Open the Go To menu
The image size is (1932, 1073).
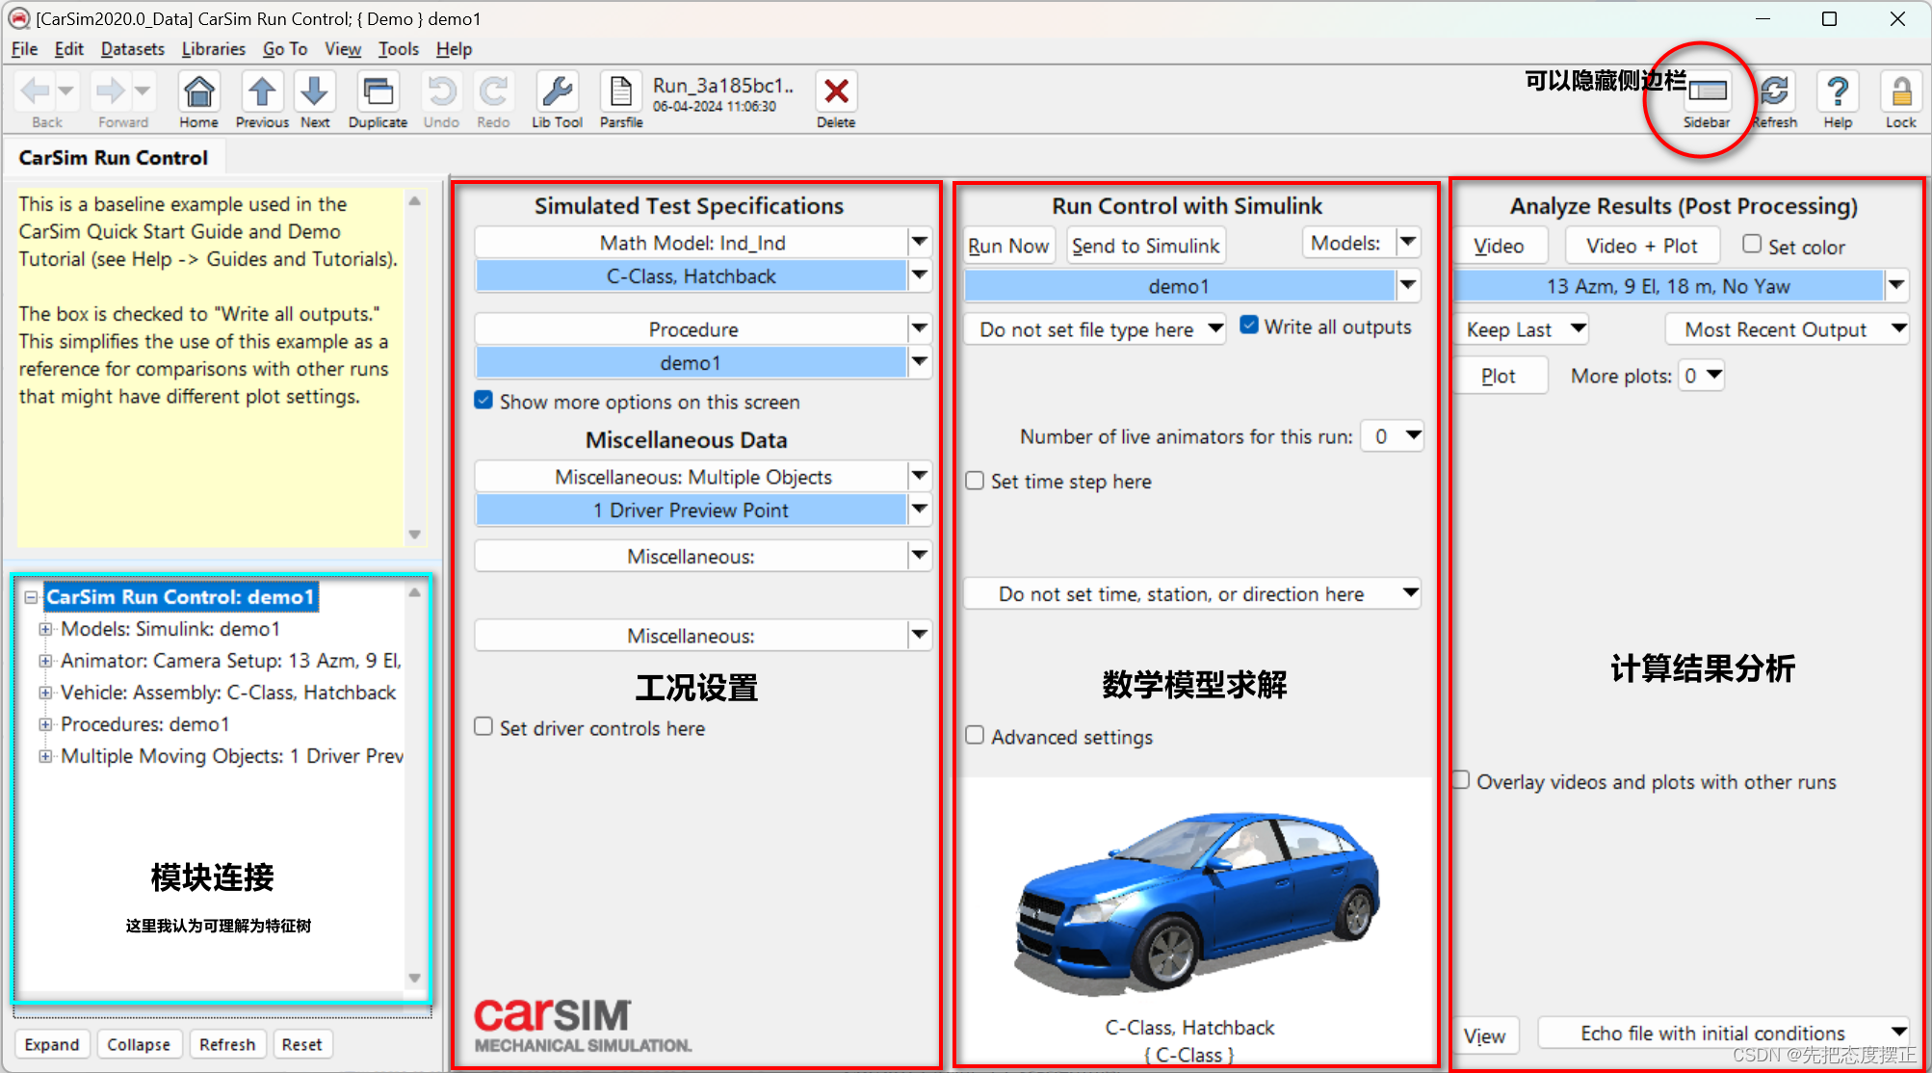tap(284, 49)
